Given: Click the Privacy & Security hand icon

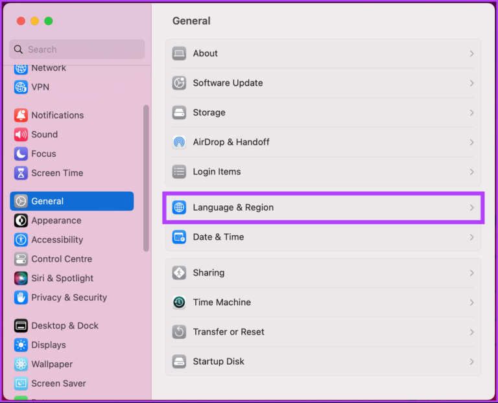Looking at the screenshot, I should click(x=21, y=297).
